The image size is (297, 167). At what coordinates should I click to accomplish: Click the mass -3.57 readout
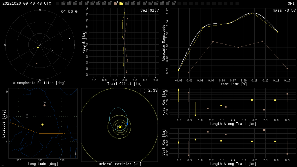(x=284, y=10)
